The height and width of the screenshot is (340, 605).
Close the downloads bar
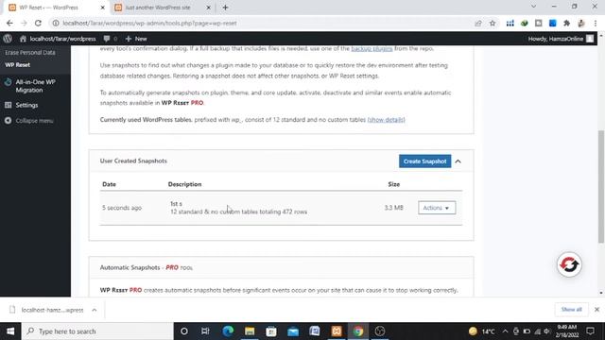pyautogui.click(x=596, y=309)
